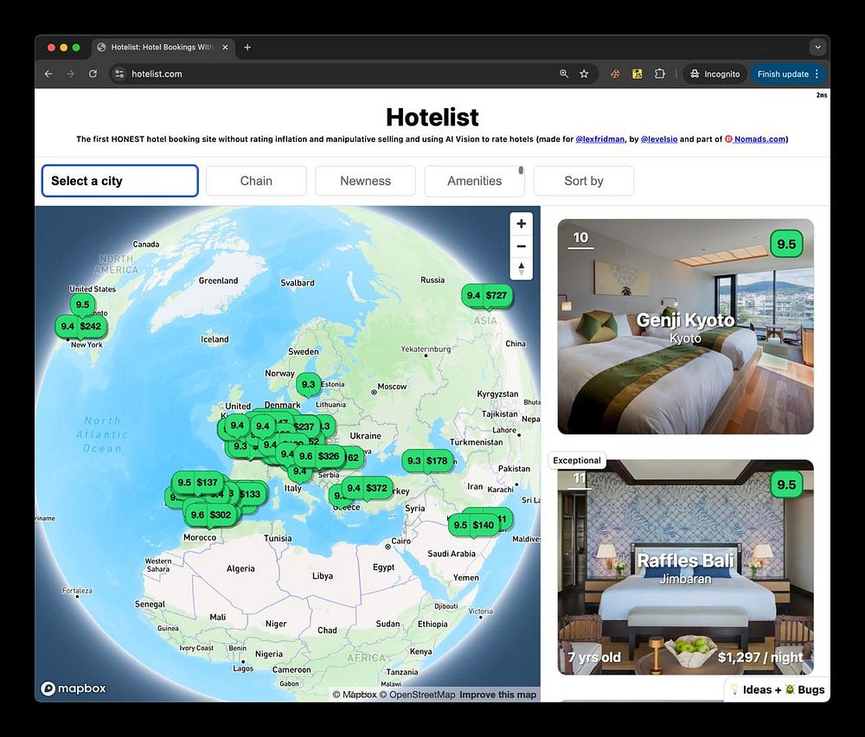Bookmark this page with the star
The width and height of the screenshot is (865, 737).
(584, 74)
